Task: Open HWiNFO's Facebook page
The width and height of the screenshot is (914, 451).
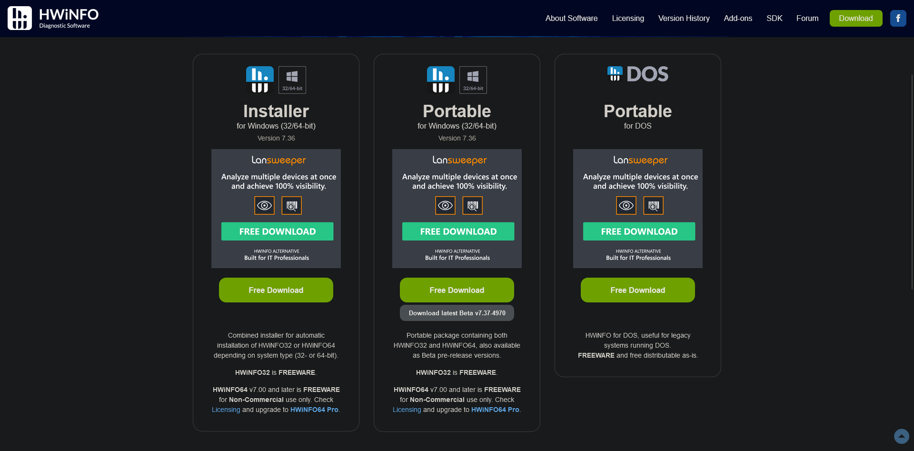Action: point(898,18)
